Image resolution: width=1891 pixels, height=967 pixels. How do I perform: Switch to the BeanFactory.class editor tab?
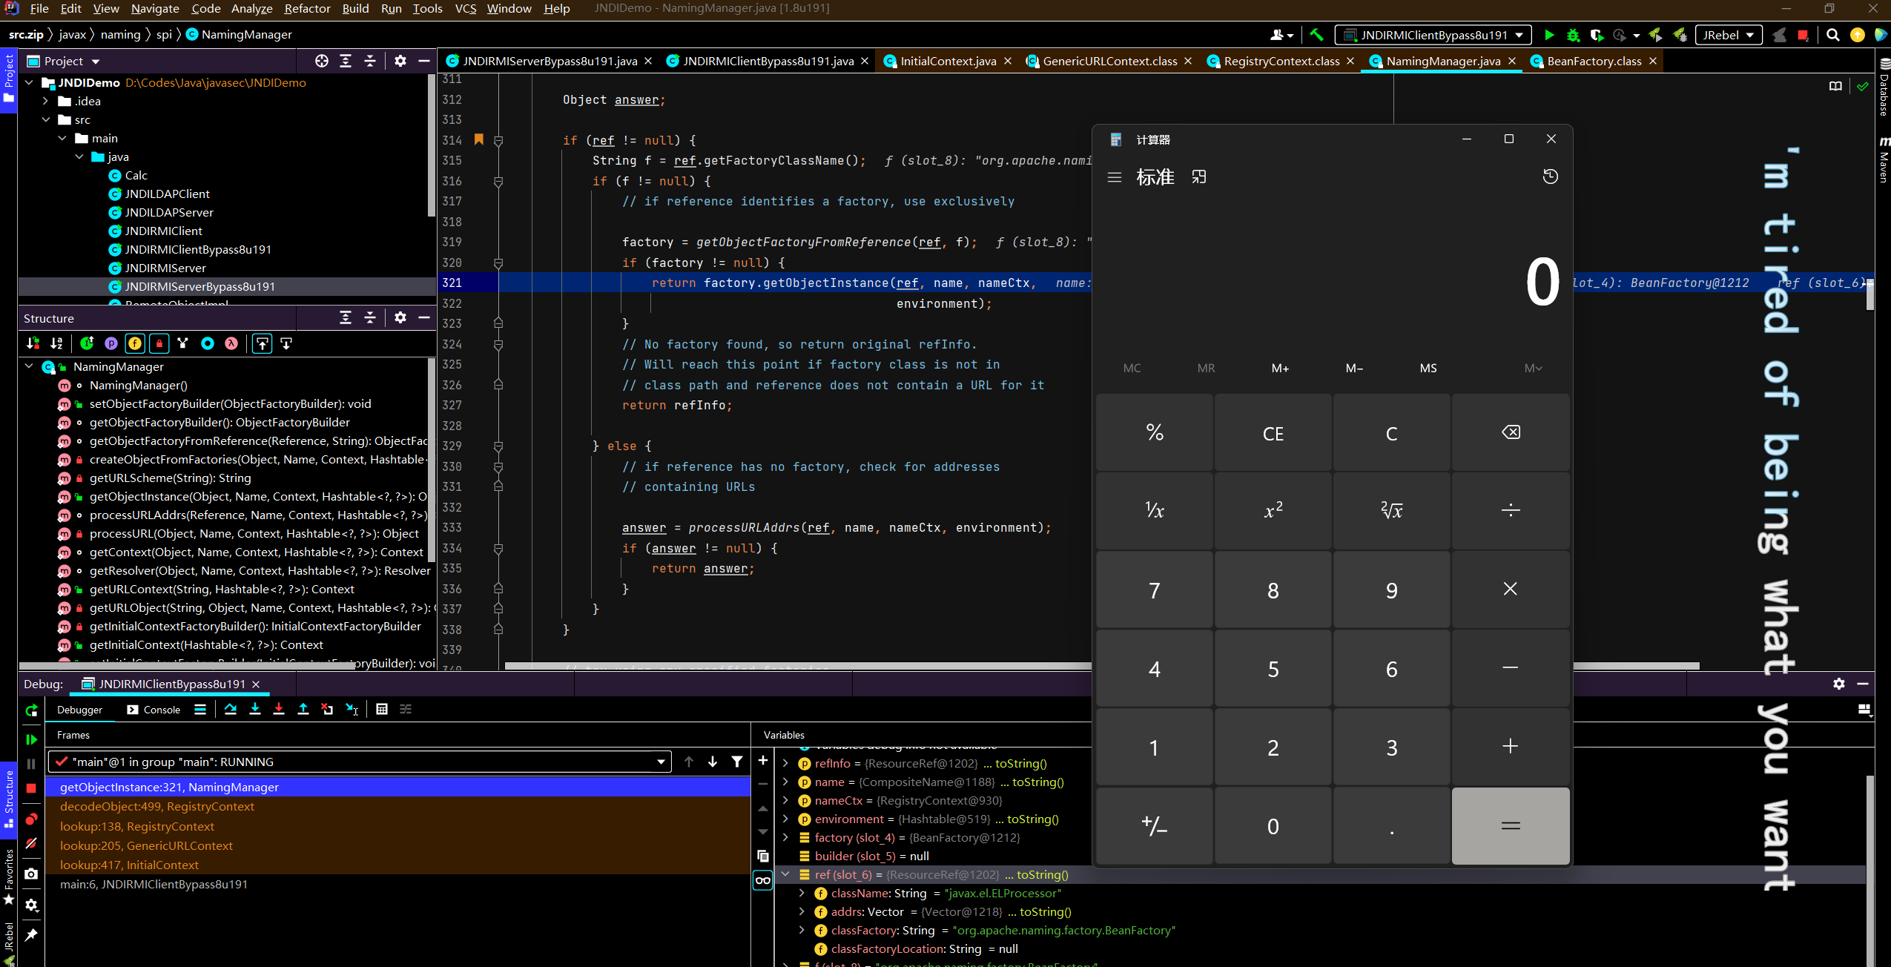[1593, 61]
